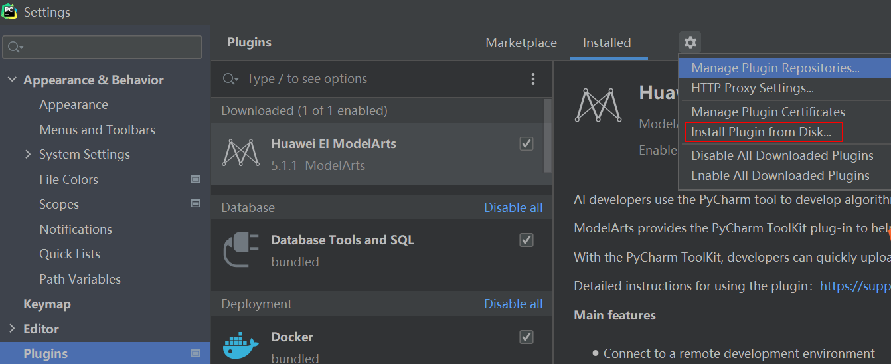
Task: Click the Huawei EI ModelArts plugin icon
Action: tap(240, 153)
